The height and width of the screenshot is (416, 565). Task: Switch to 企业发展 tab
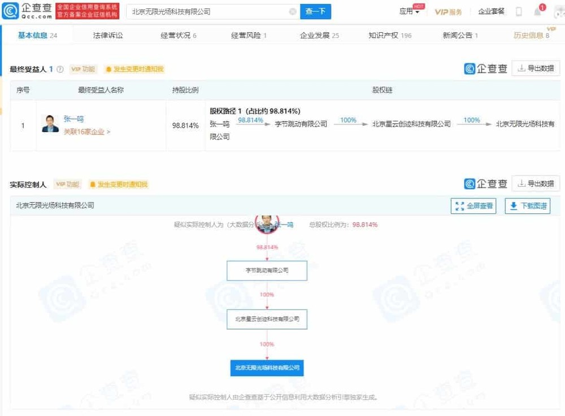[319, 35]
